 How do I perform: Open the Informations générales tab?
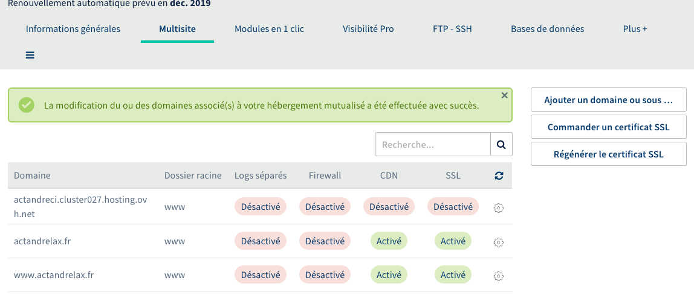[x=73, y=29]
